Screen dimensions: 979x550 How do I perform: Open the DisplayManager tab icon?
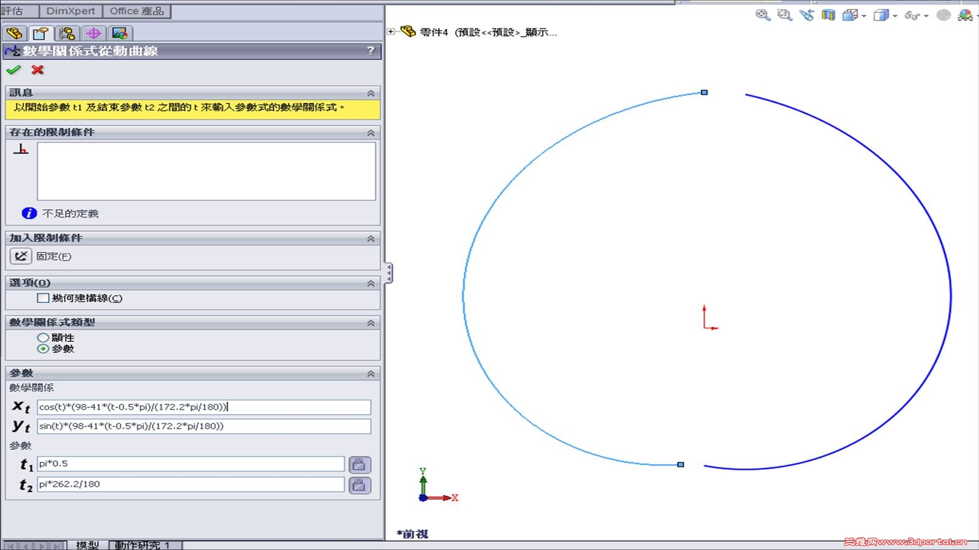[120, 33]
